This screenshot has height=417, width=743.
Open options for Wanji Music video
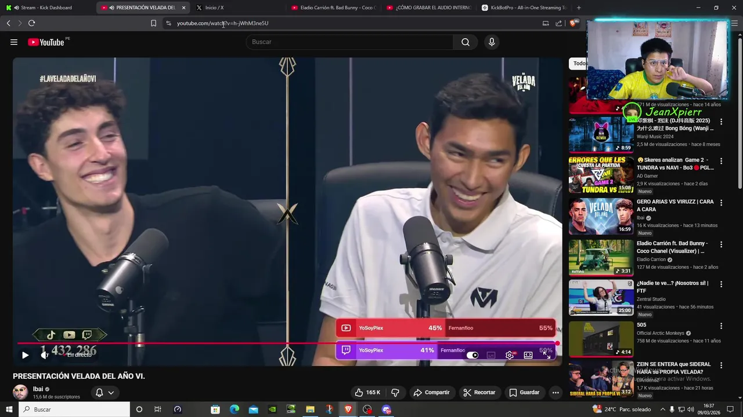click(722, 122)
